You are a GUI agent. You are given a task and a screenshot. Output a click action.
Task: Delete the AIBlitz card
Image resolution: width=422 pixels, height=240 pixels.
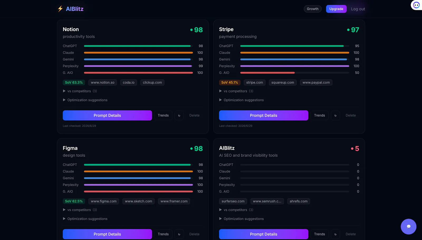point(351,234)
